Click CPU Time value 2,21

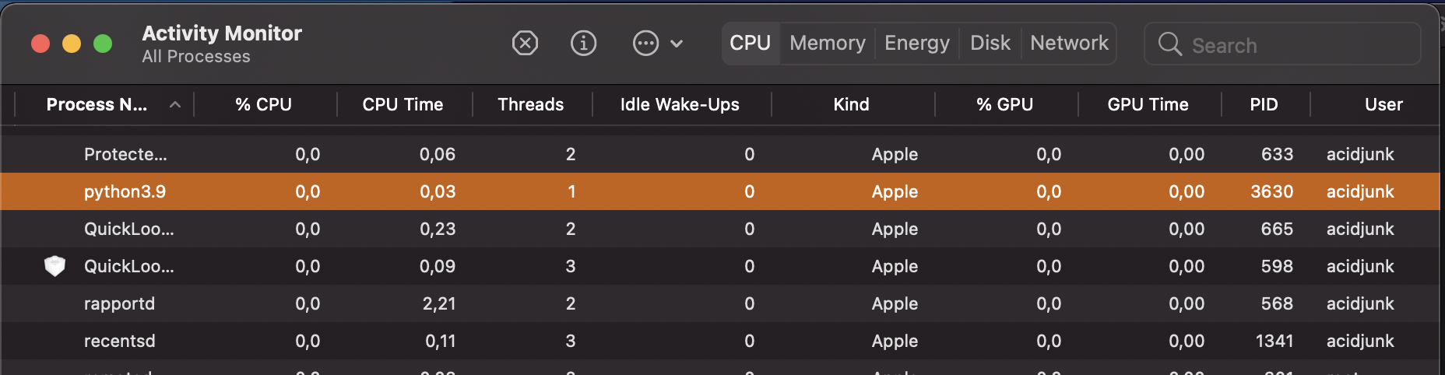439,304
